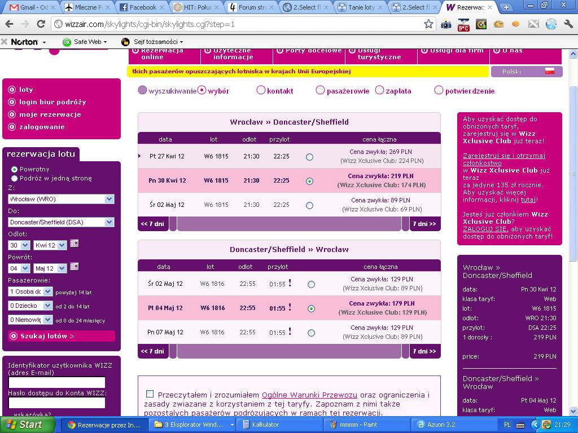
Task: Click the WIZZ e-mail identifier input field
Action: tap(57, 382)
